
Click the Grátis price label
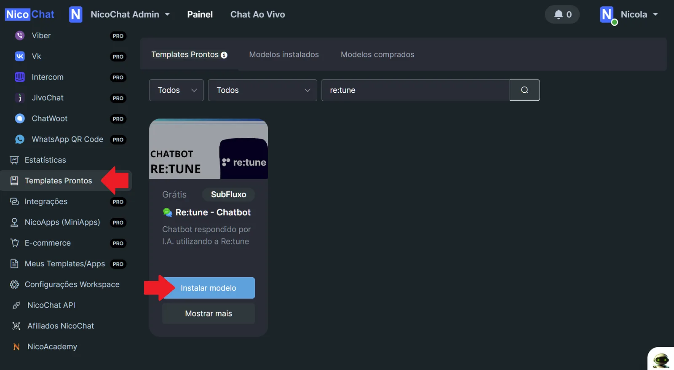click(174, 194)
